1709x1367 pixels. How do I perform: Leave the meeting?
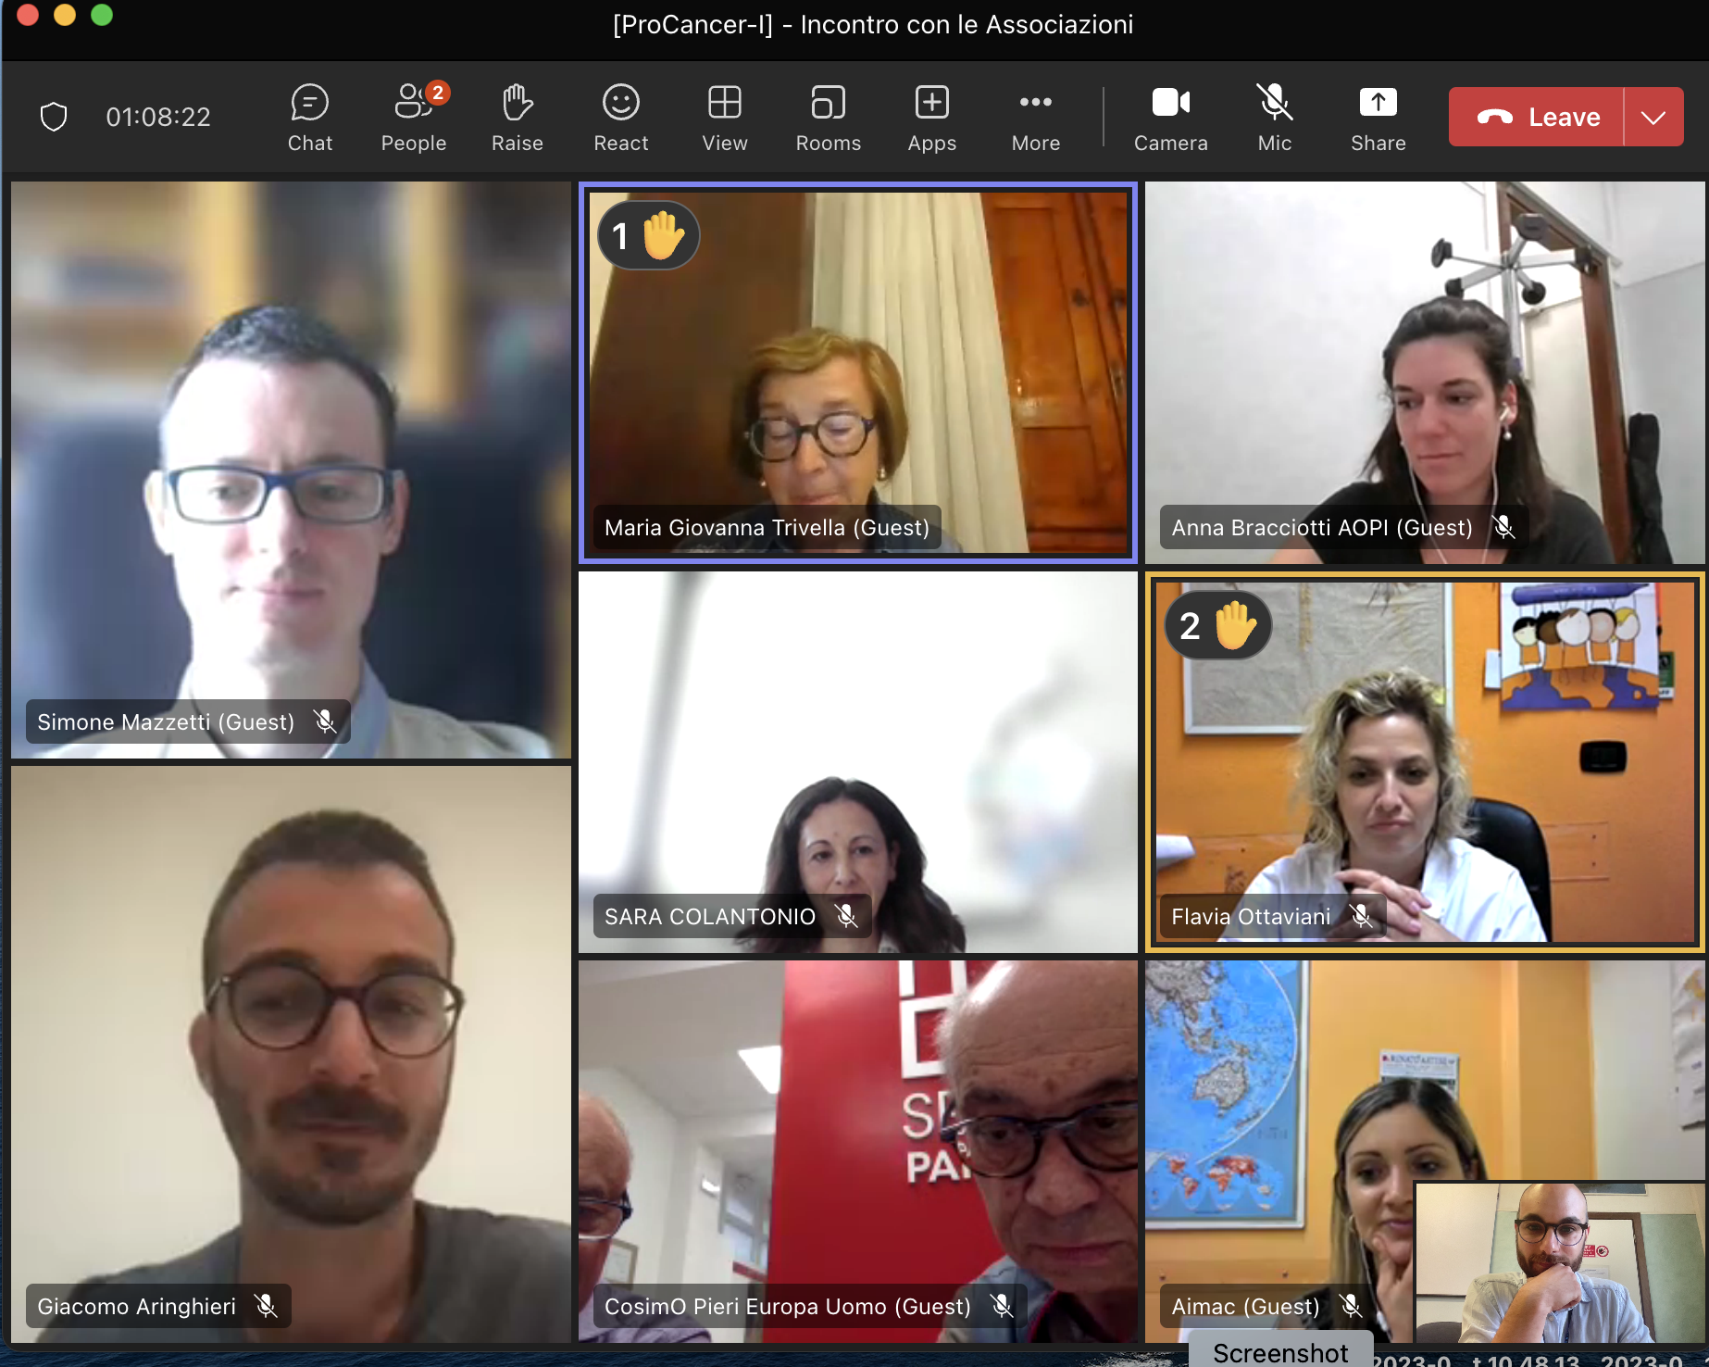pyautogui.click(x=1537, y=117)
